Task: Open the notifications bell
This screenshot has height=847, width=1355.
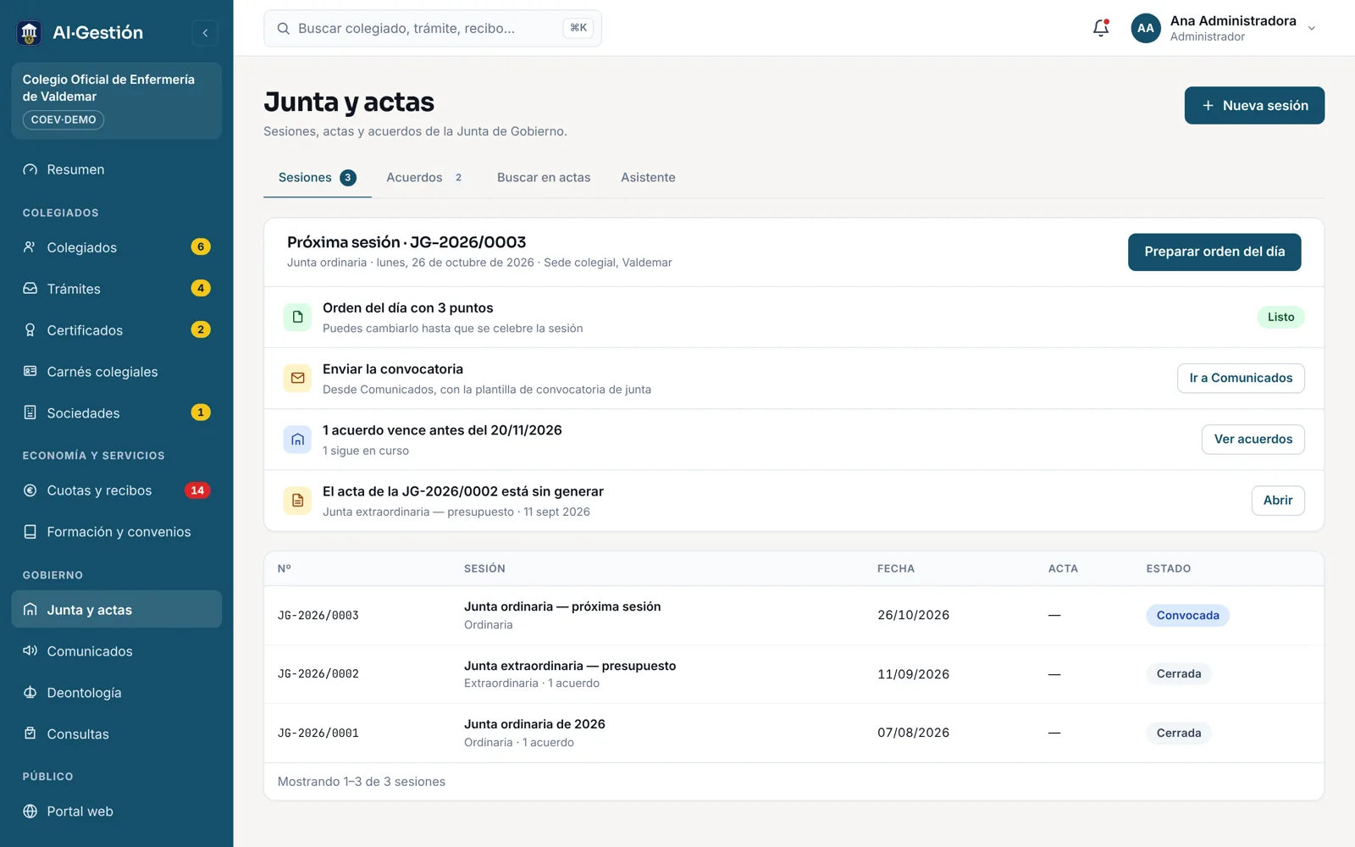Action: pyautogui.click(x=1101, y=28)
